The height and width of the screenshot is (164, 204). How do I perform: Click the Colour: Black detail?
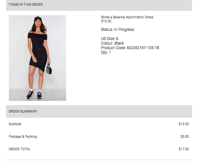click(x=112, y=43)
